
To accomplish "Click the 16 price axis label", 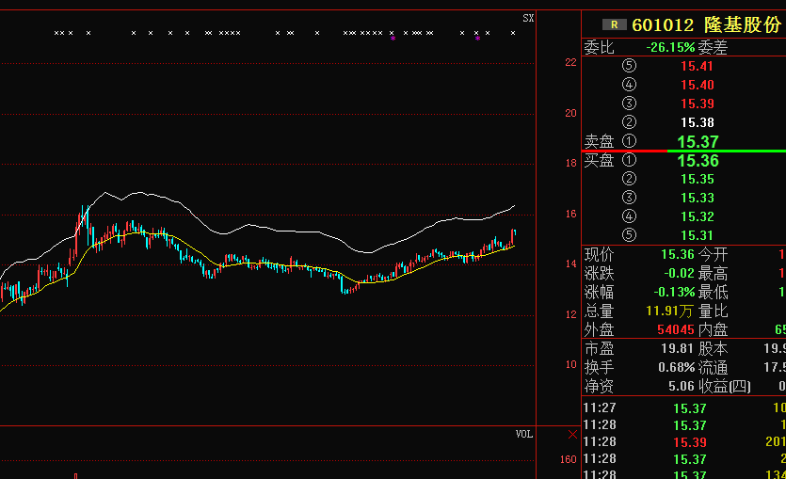I will pyautogui.click(x=571, y=214).
